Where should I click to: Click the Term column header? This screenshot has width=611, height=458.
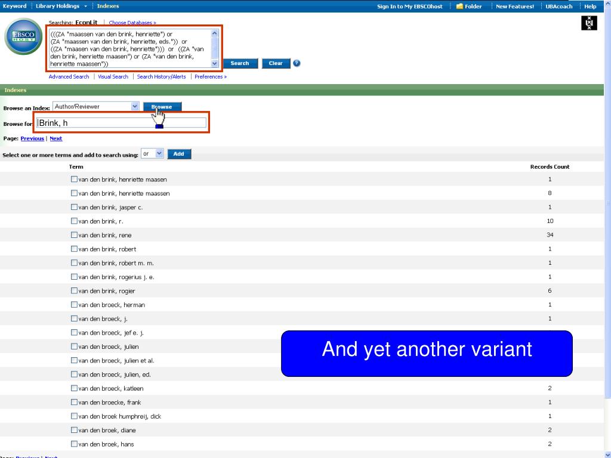76,167
